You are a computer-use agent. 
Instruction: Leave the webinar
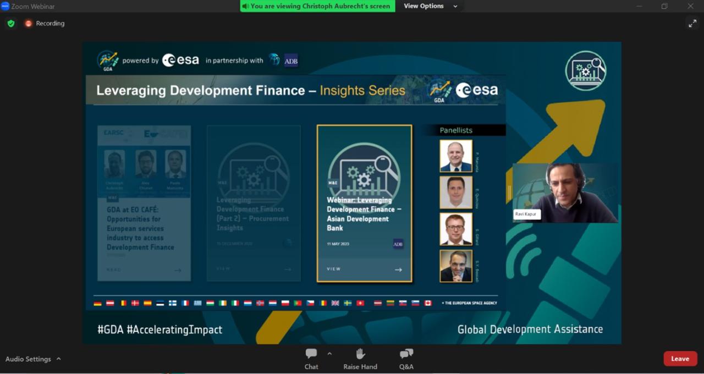[x=680, y=359]
